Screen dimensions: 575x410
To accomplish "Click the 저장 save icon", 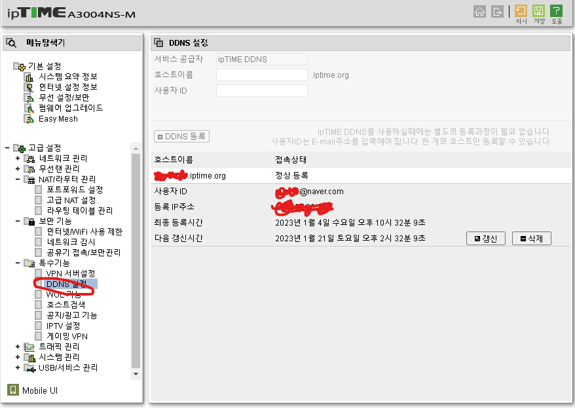I will point(538,11).
